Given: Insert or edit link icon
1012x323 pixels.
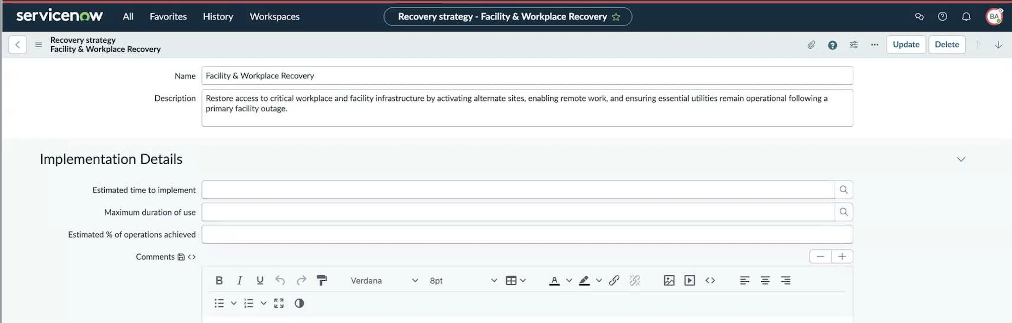Looking at the screenshot, I should tap(614, 281).
